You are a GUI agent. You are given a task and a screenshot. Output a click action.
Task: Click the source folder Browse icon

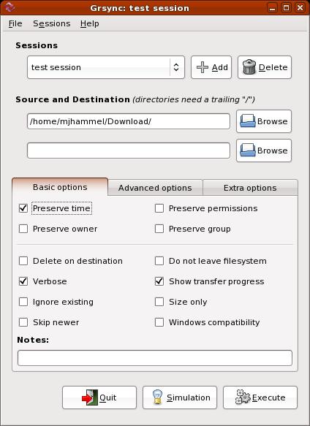tap(247, 121)
